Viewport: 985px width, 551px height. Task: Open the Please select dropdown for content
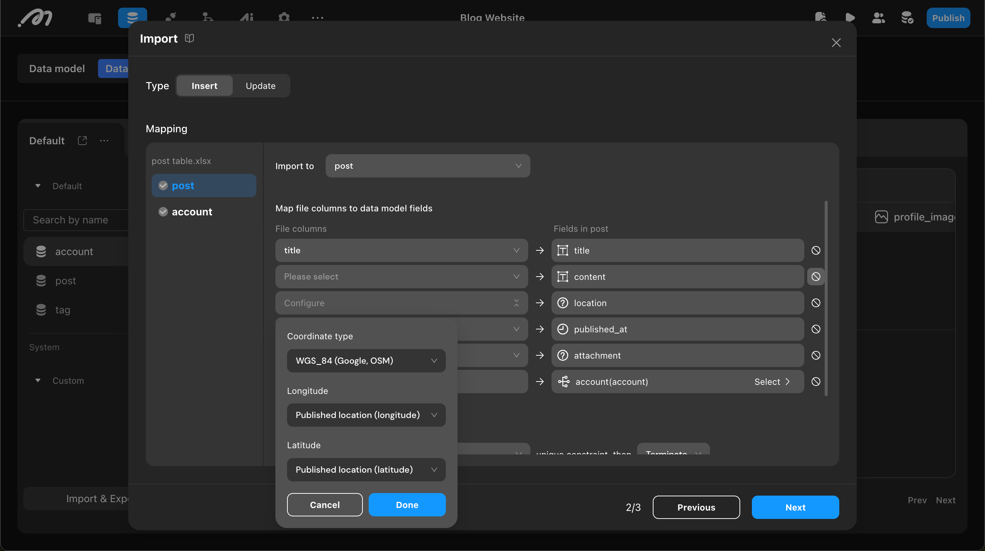(x=401, y=277)
